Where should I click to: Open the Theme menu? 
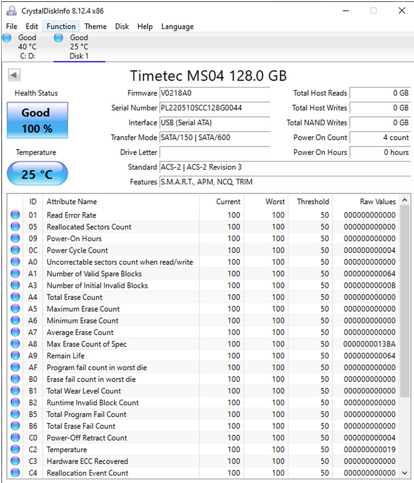point(95,26)
